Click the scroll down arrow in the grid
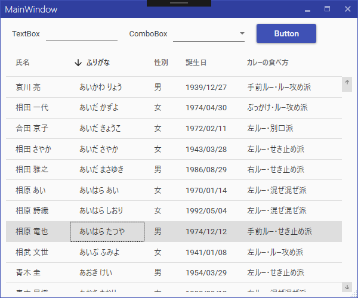This screenshot has width=358, height=298. 347,287
